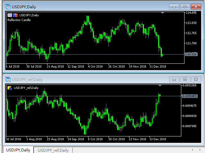Screen dimensions: 205x153
Task: Click the 10 Jul 2018 date label
Action: (x=13, y=139)
